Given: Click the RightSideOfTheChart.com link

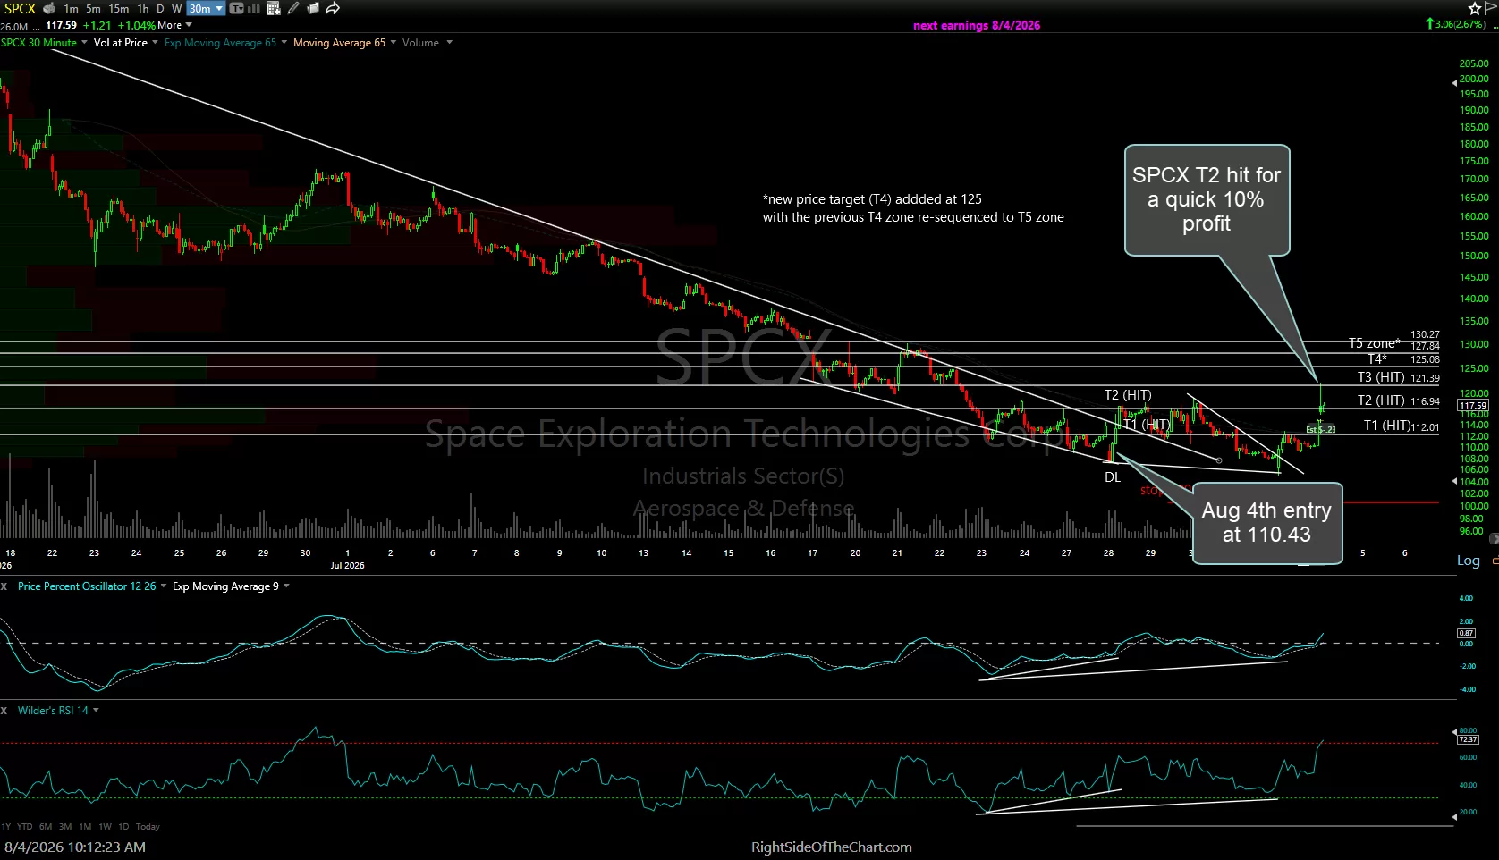Looking at the screenshot, I should [x=832, y=847].
